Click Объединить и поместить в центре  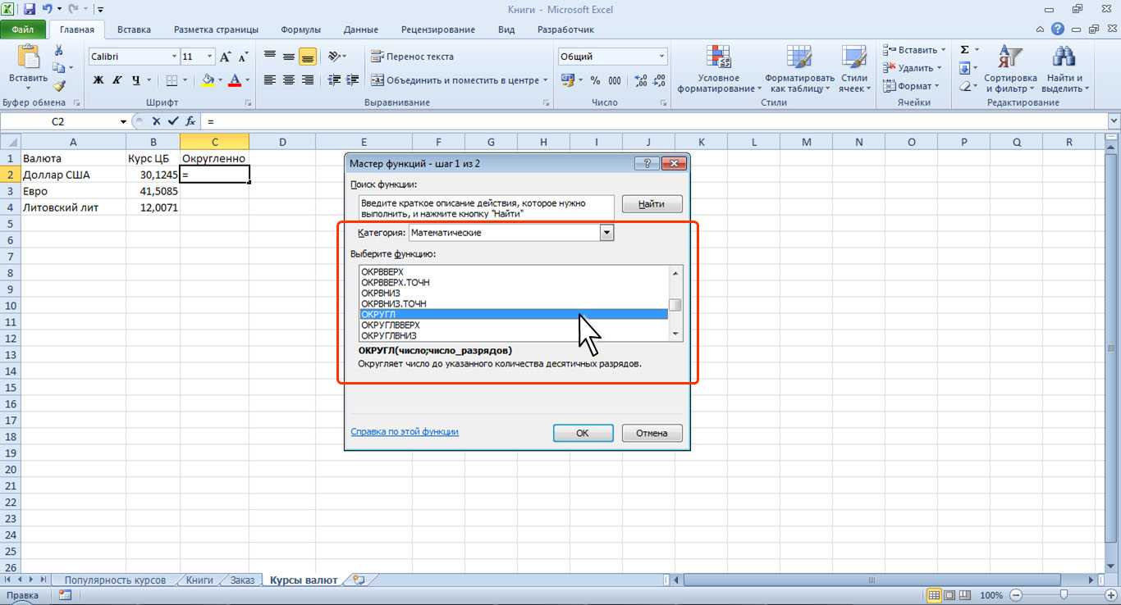458,80
